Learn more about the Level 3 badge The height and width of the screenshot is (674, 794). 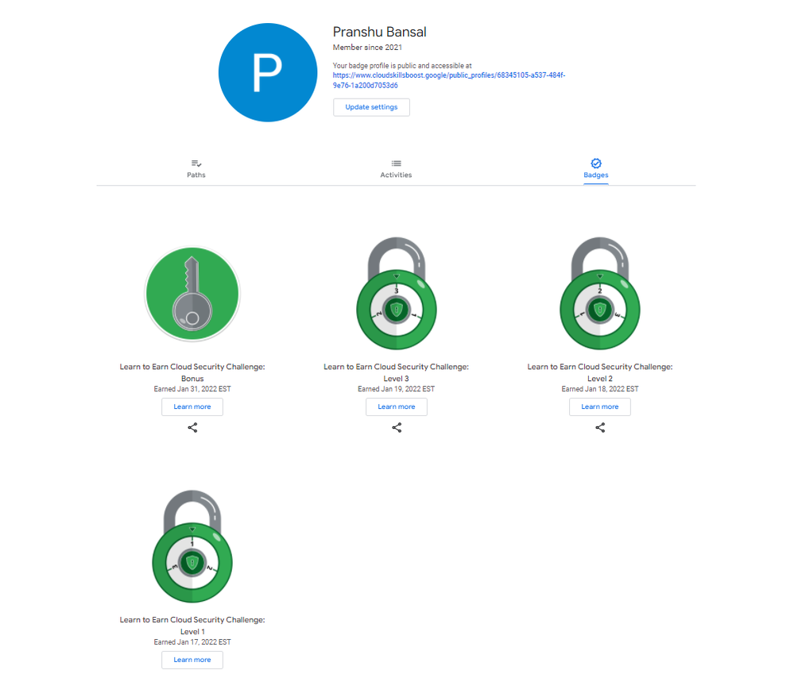click(x=397, y=407)
